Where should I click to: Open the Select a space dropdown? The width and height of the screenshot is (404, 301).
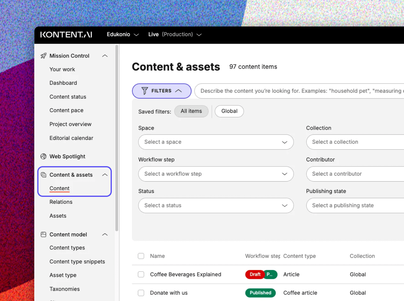216,142
